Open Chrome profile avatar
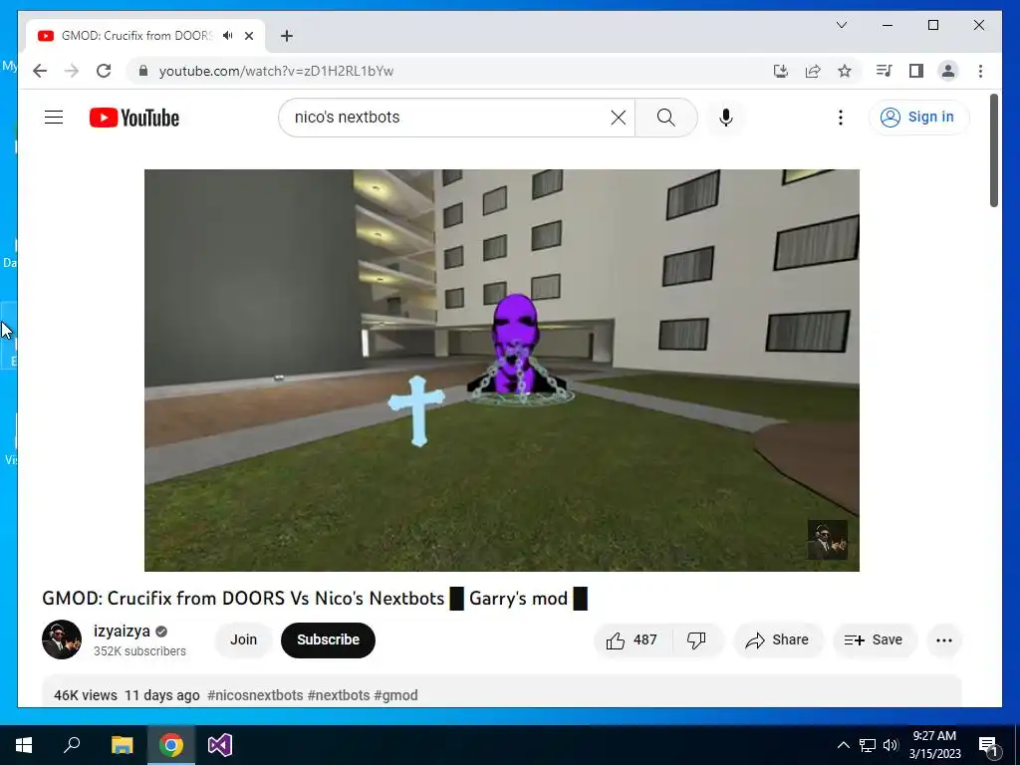 point(948,71)
